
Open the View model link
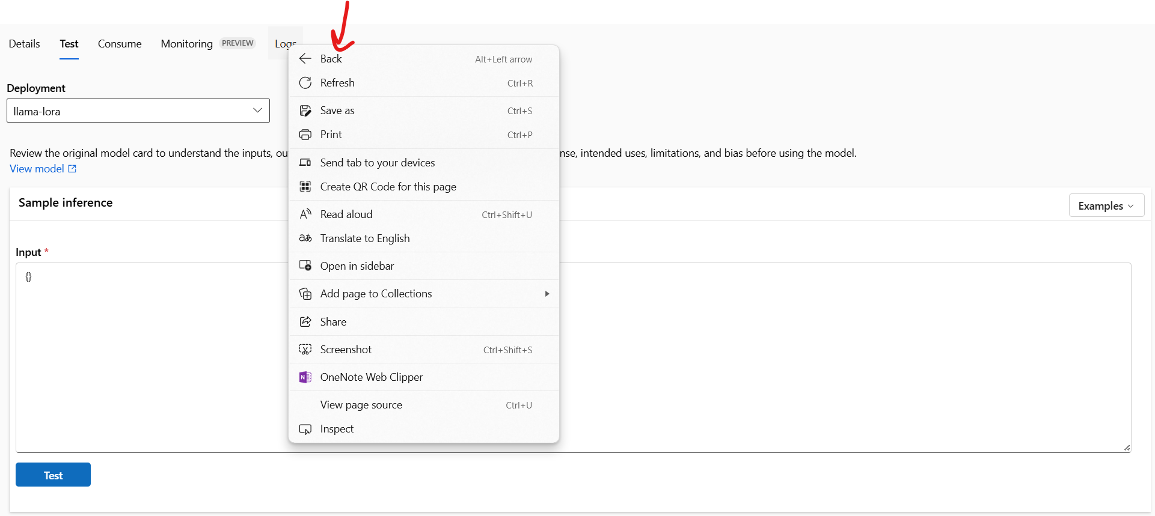pos(37,169)
